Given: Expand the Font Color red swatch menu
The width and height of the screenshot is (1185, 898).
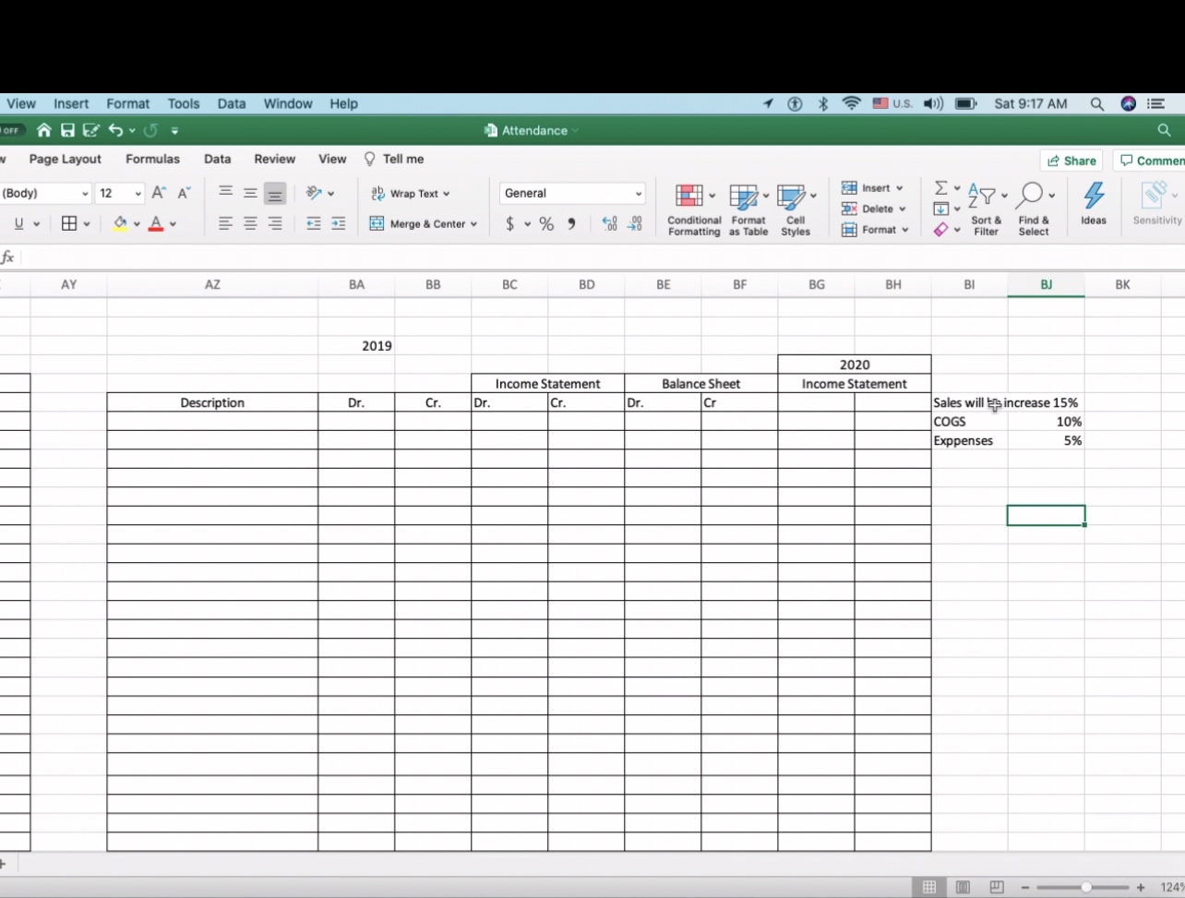Looking at the screenshot, I should 170,222.
